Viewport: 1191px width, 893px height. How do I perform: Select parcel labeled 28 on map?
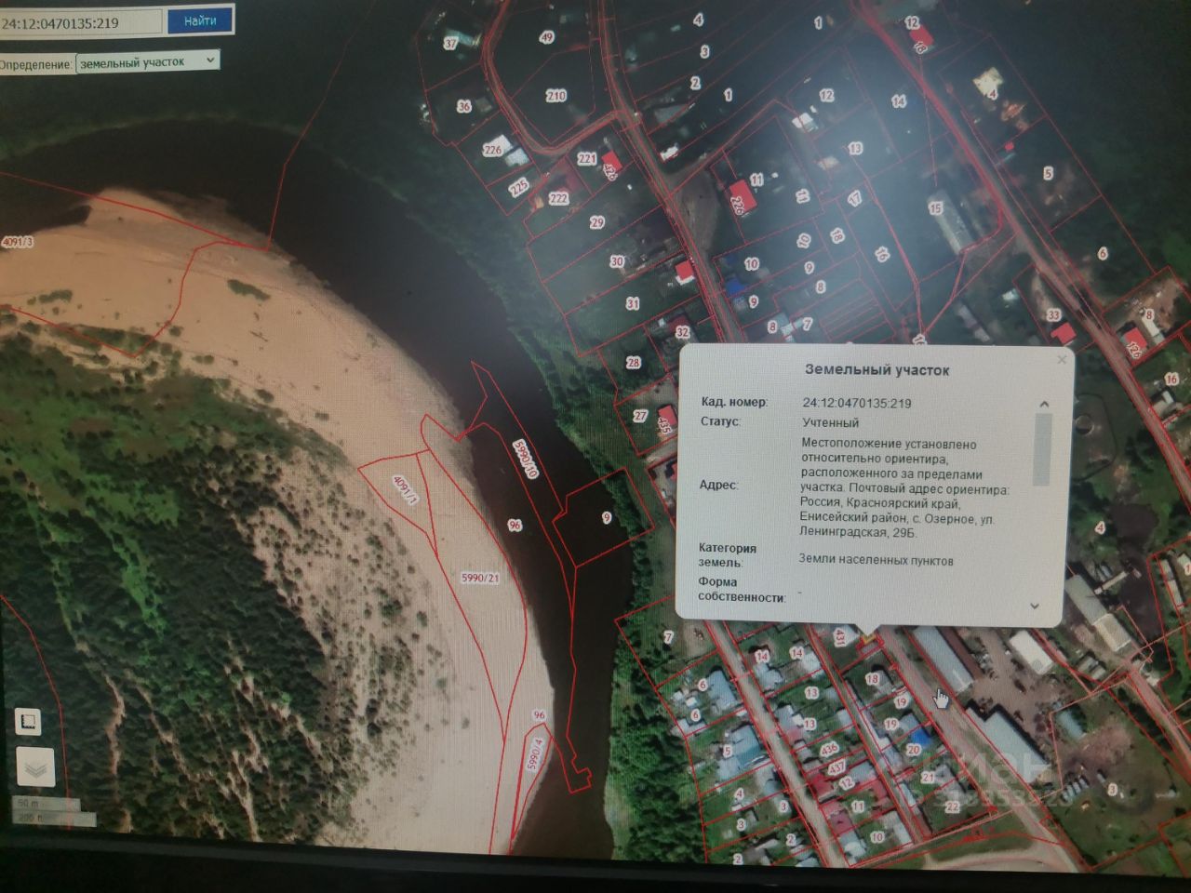click(634, 363)
